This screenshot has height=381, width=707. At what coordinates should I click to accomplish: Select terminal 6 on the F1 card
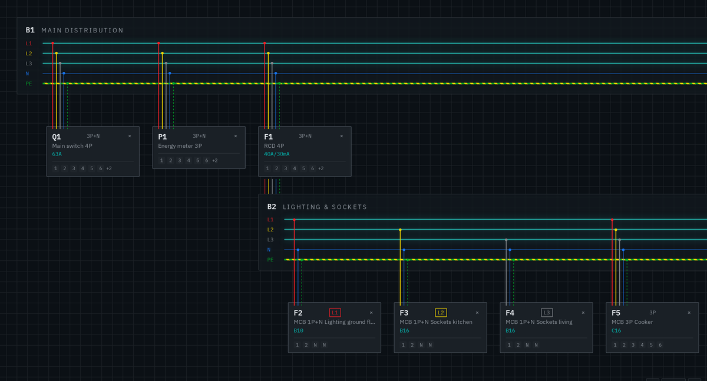click(313, 168)
